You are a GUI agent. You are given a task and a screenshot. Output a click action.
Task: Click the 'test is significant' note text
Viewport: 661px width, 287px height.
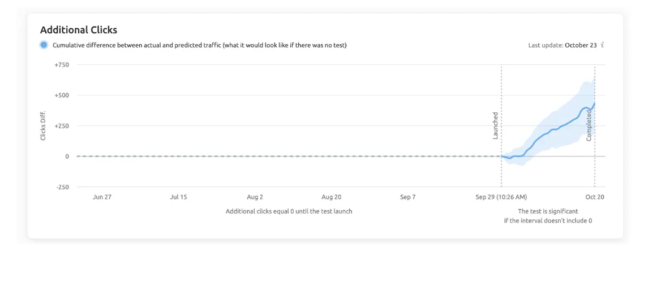548,216
